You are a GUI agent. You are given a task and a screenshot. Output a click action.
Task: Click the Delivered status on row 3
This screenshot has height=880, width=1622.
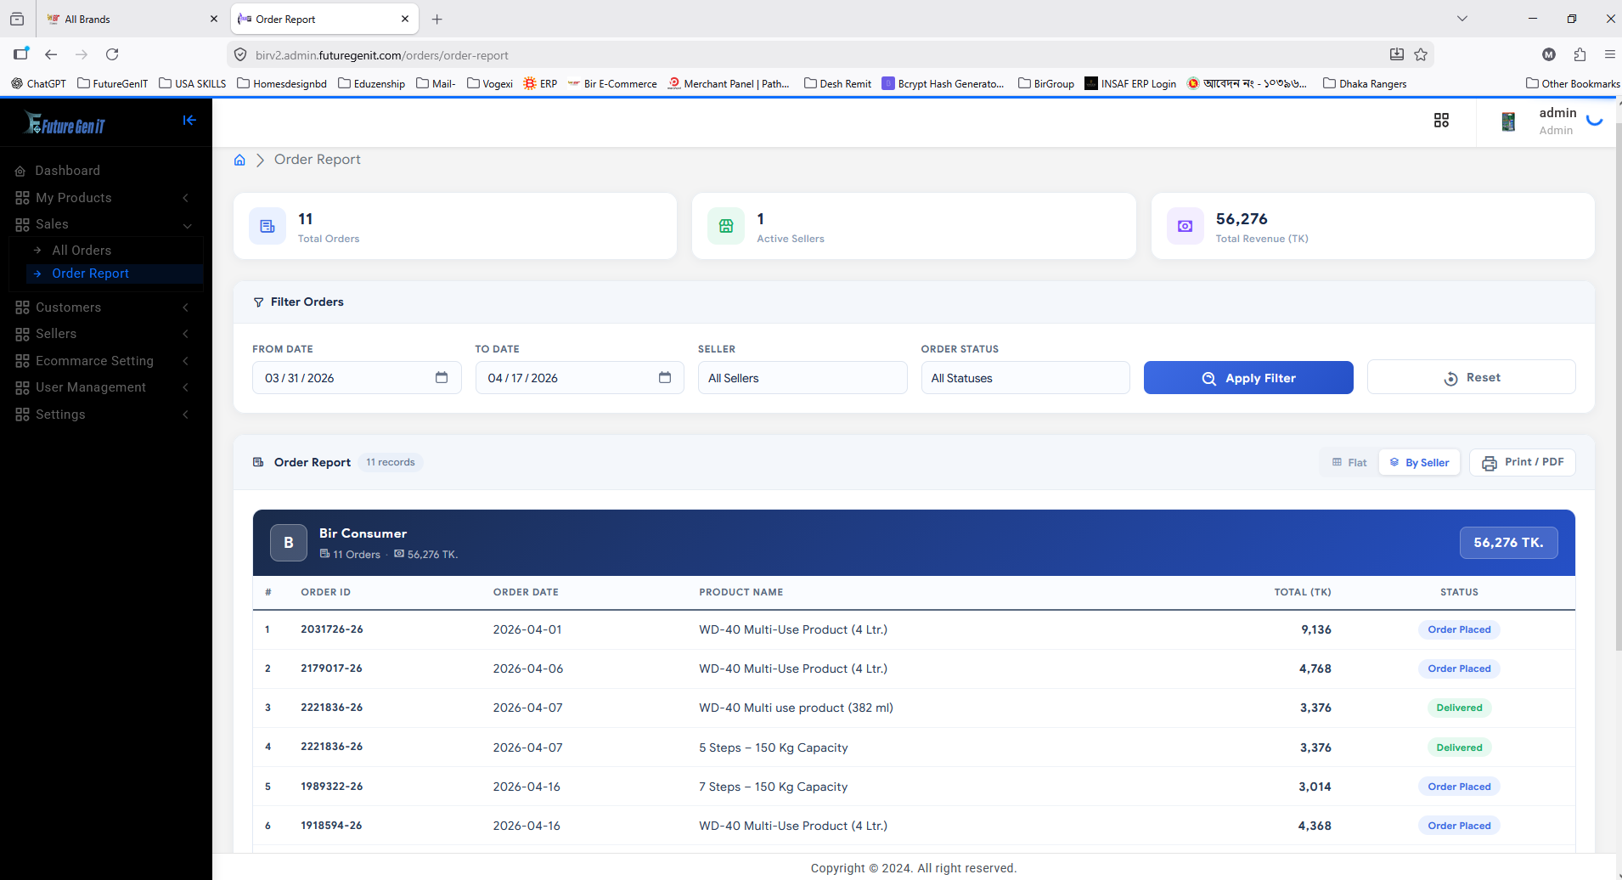click(x=1459, y=708)
